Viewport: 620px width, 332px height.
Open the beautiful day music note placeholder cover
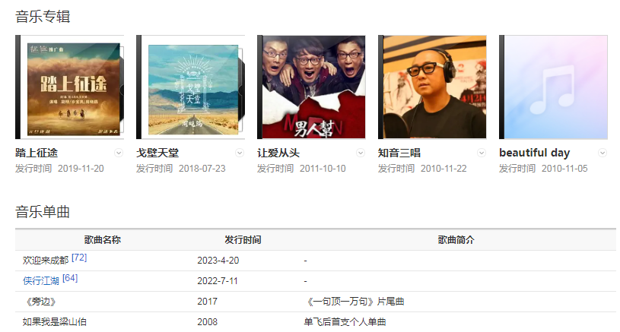click(554, 87)
